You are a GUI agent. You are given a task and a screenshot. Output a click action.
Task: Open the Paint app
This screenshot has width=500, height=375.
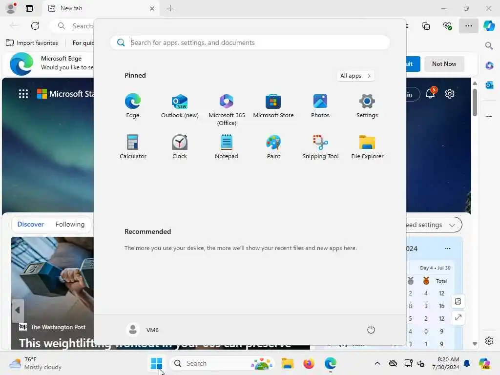pyautogui.click(x=273, y=146)
